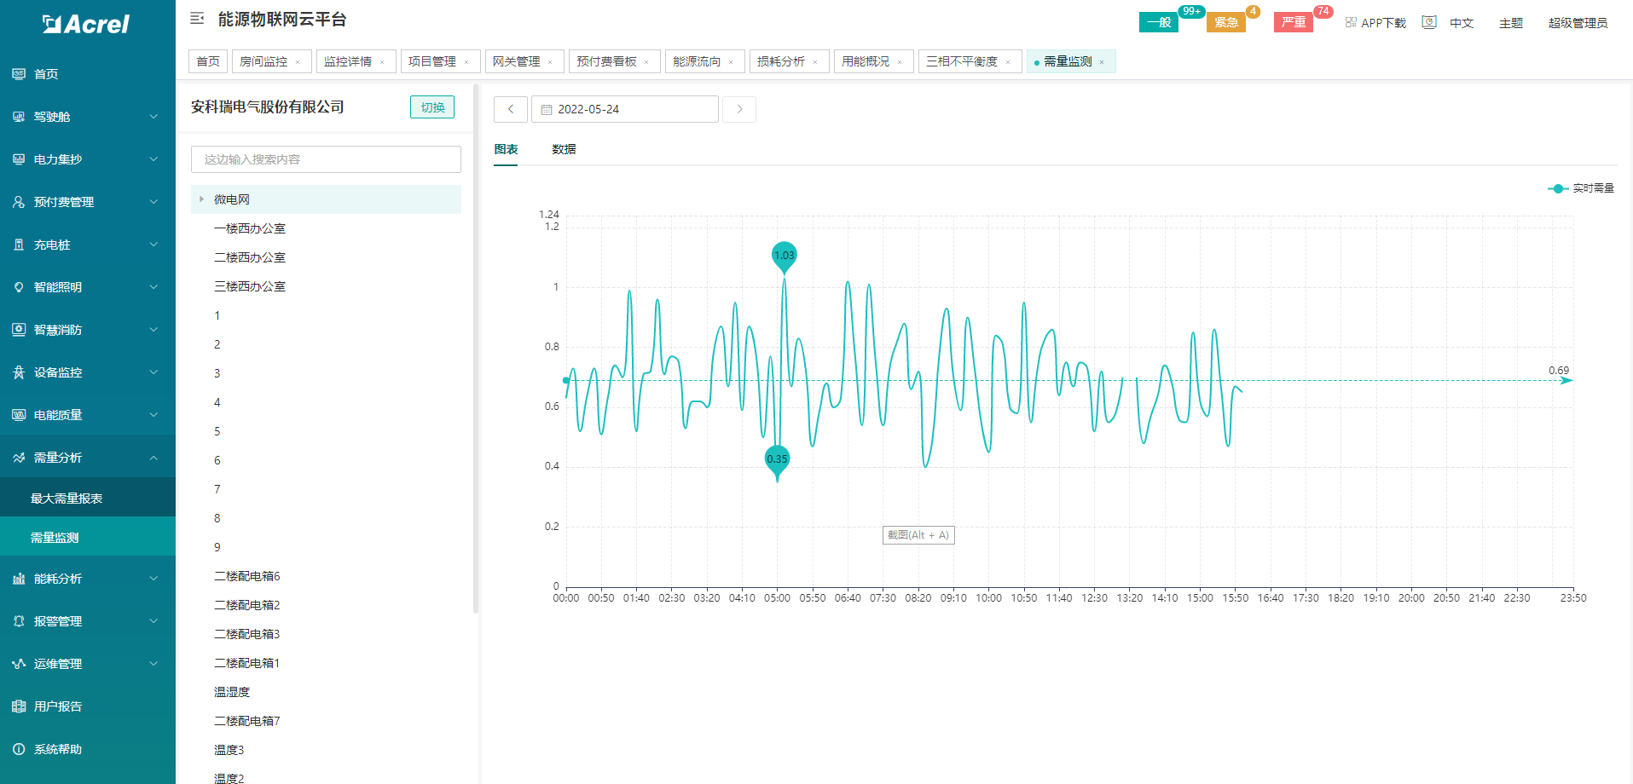This screenshot has height=784, width=1633.
Task: Collapse the sidebar with the hamburger icon
Action: [x=197, y=18]
